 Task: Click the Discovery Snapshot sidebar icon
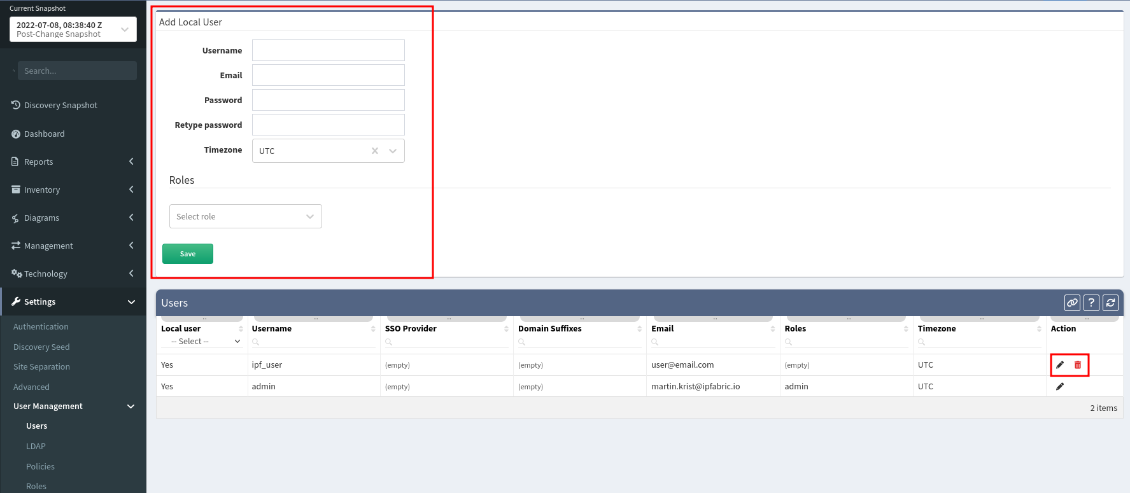16,105
